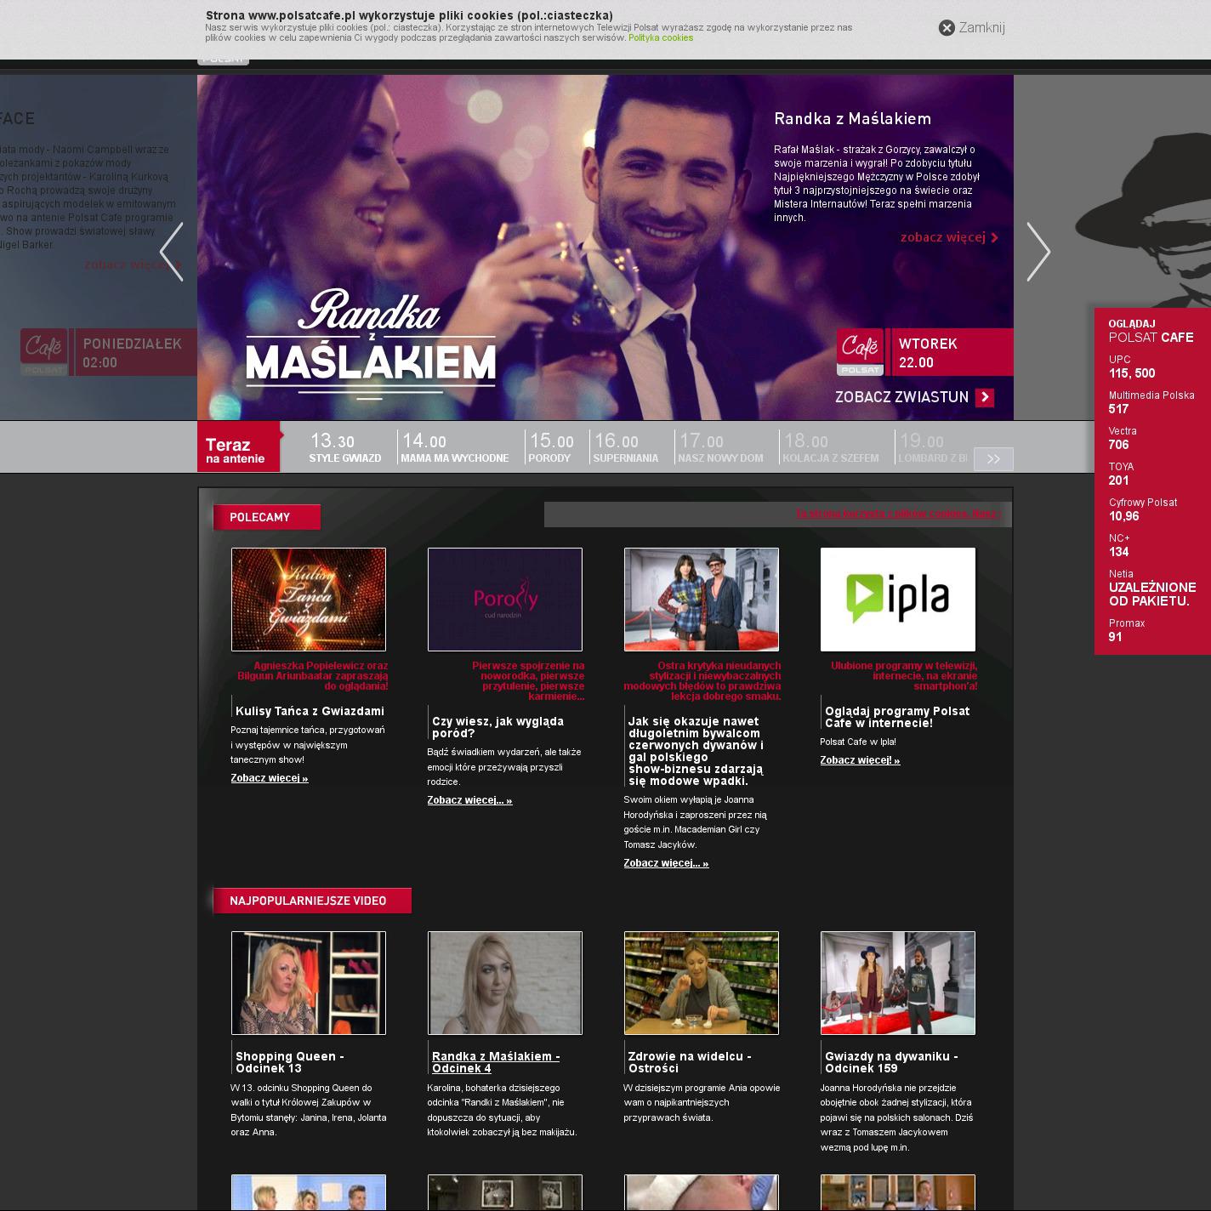This screenshot has height=1211, width=1211.
Task: Close the cookies notice with Zamknij
Action: pyautogui.click(x=971, y=28)
